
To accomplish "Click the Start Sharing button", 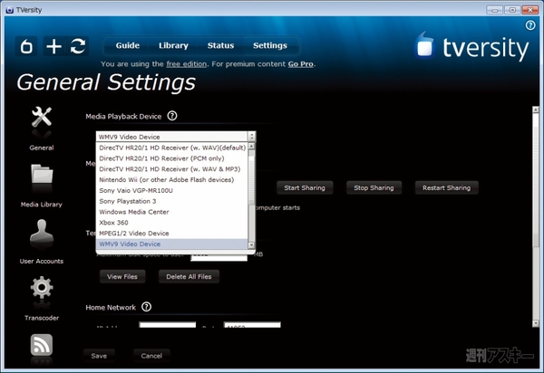I will (x=305, y=187).
